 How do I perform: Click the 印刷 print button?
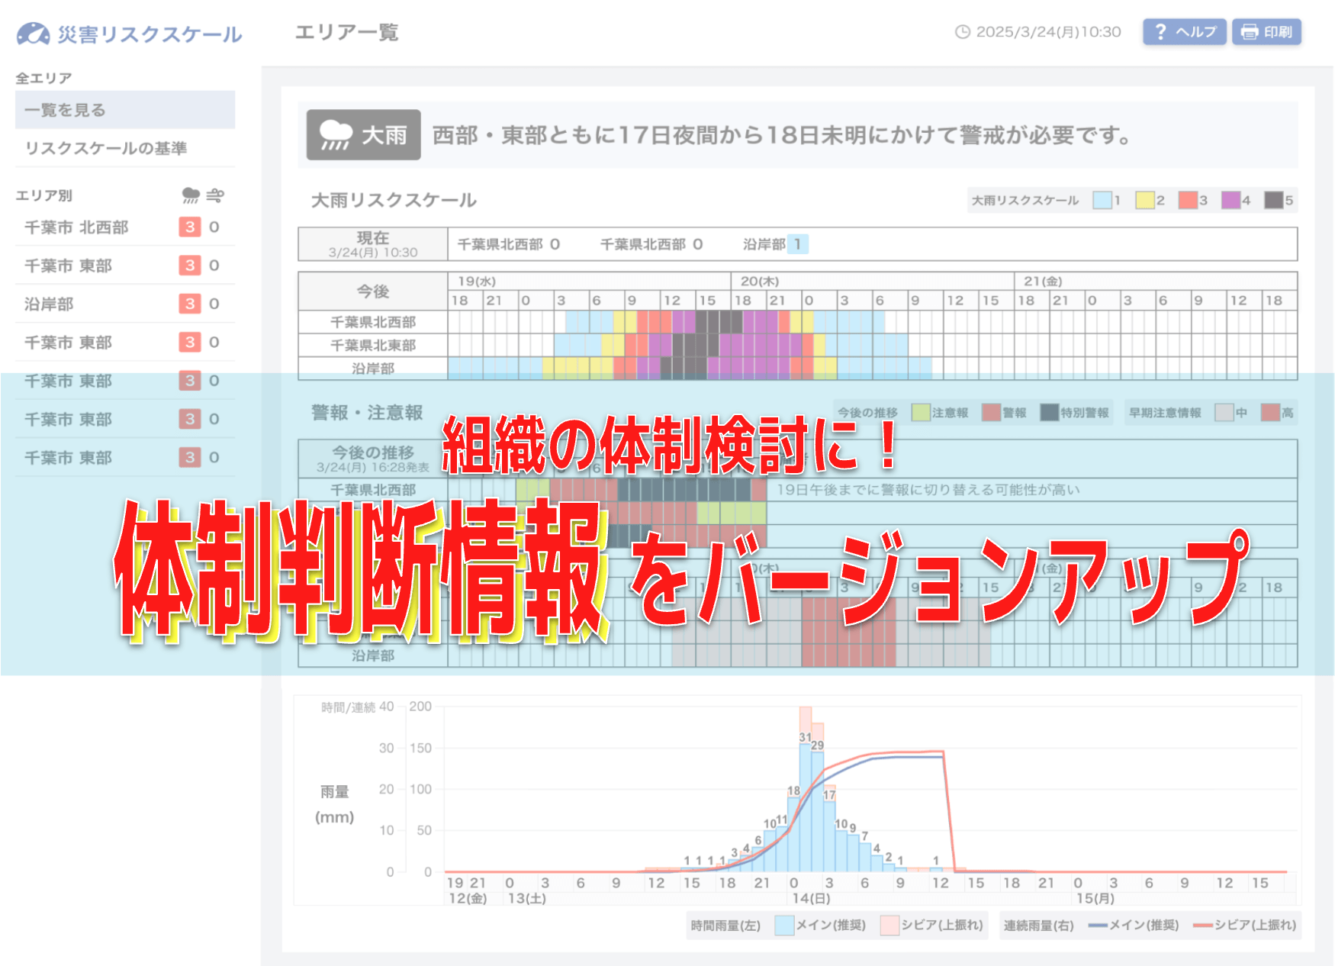pos(1266,32)
